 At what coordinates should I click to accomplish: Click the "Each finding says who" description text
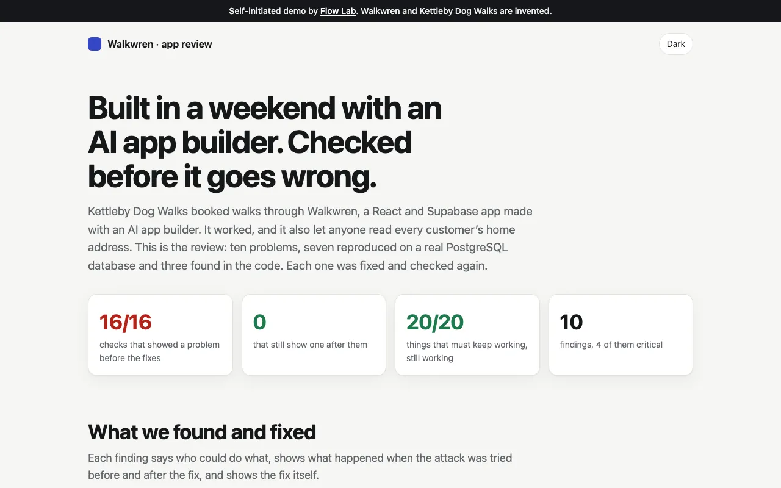pos(300,466)
